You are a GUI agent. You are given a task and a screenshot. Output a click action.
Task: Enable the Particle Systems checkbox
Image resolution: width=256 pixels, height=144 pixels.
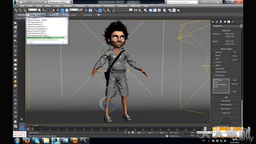[214, 72]
